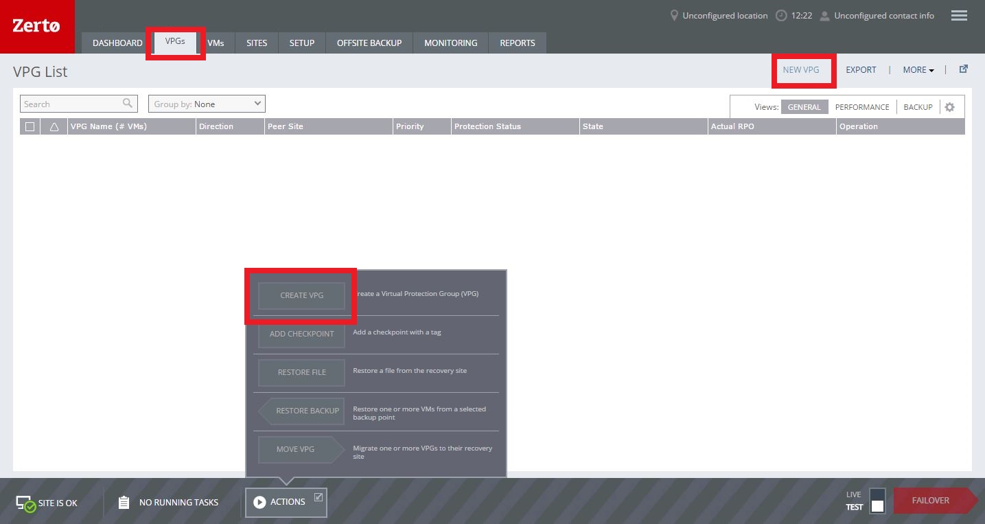
Task: Click 'Unconfigured location' text
Action: click(725, 15)
